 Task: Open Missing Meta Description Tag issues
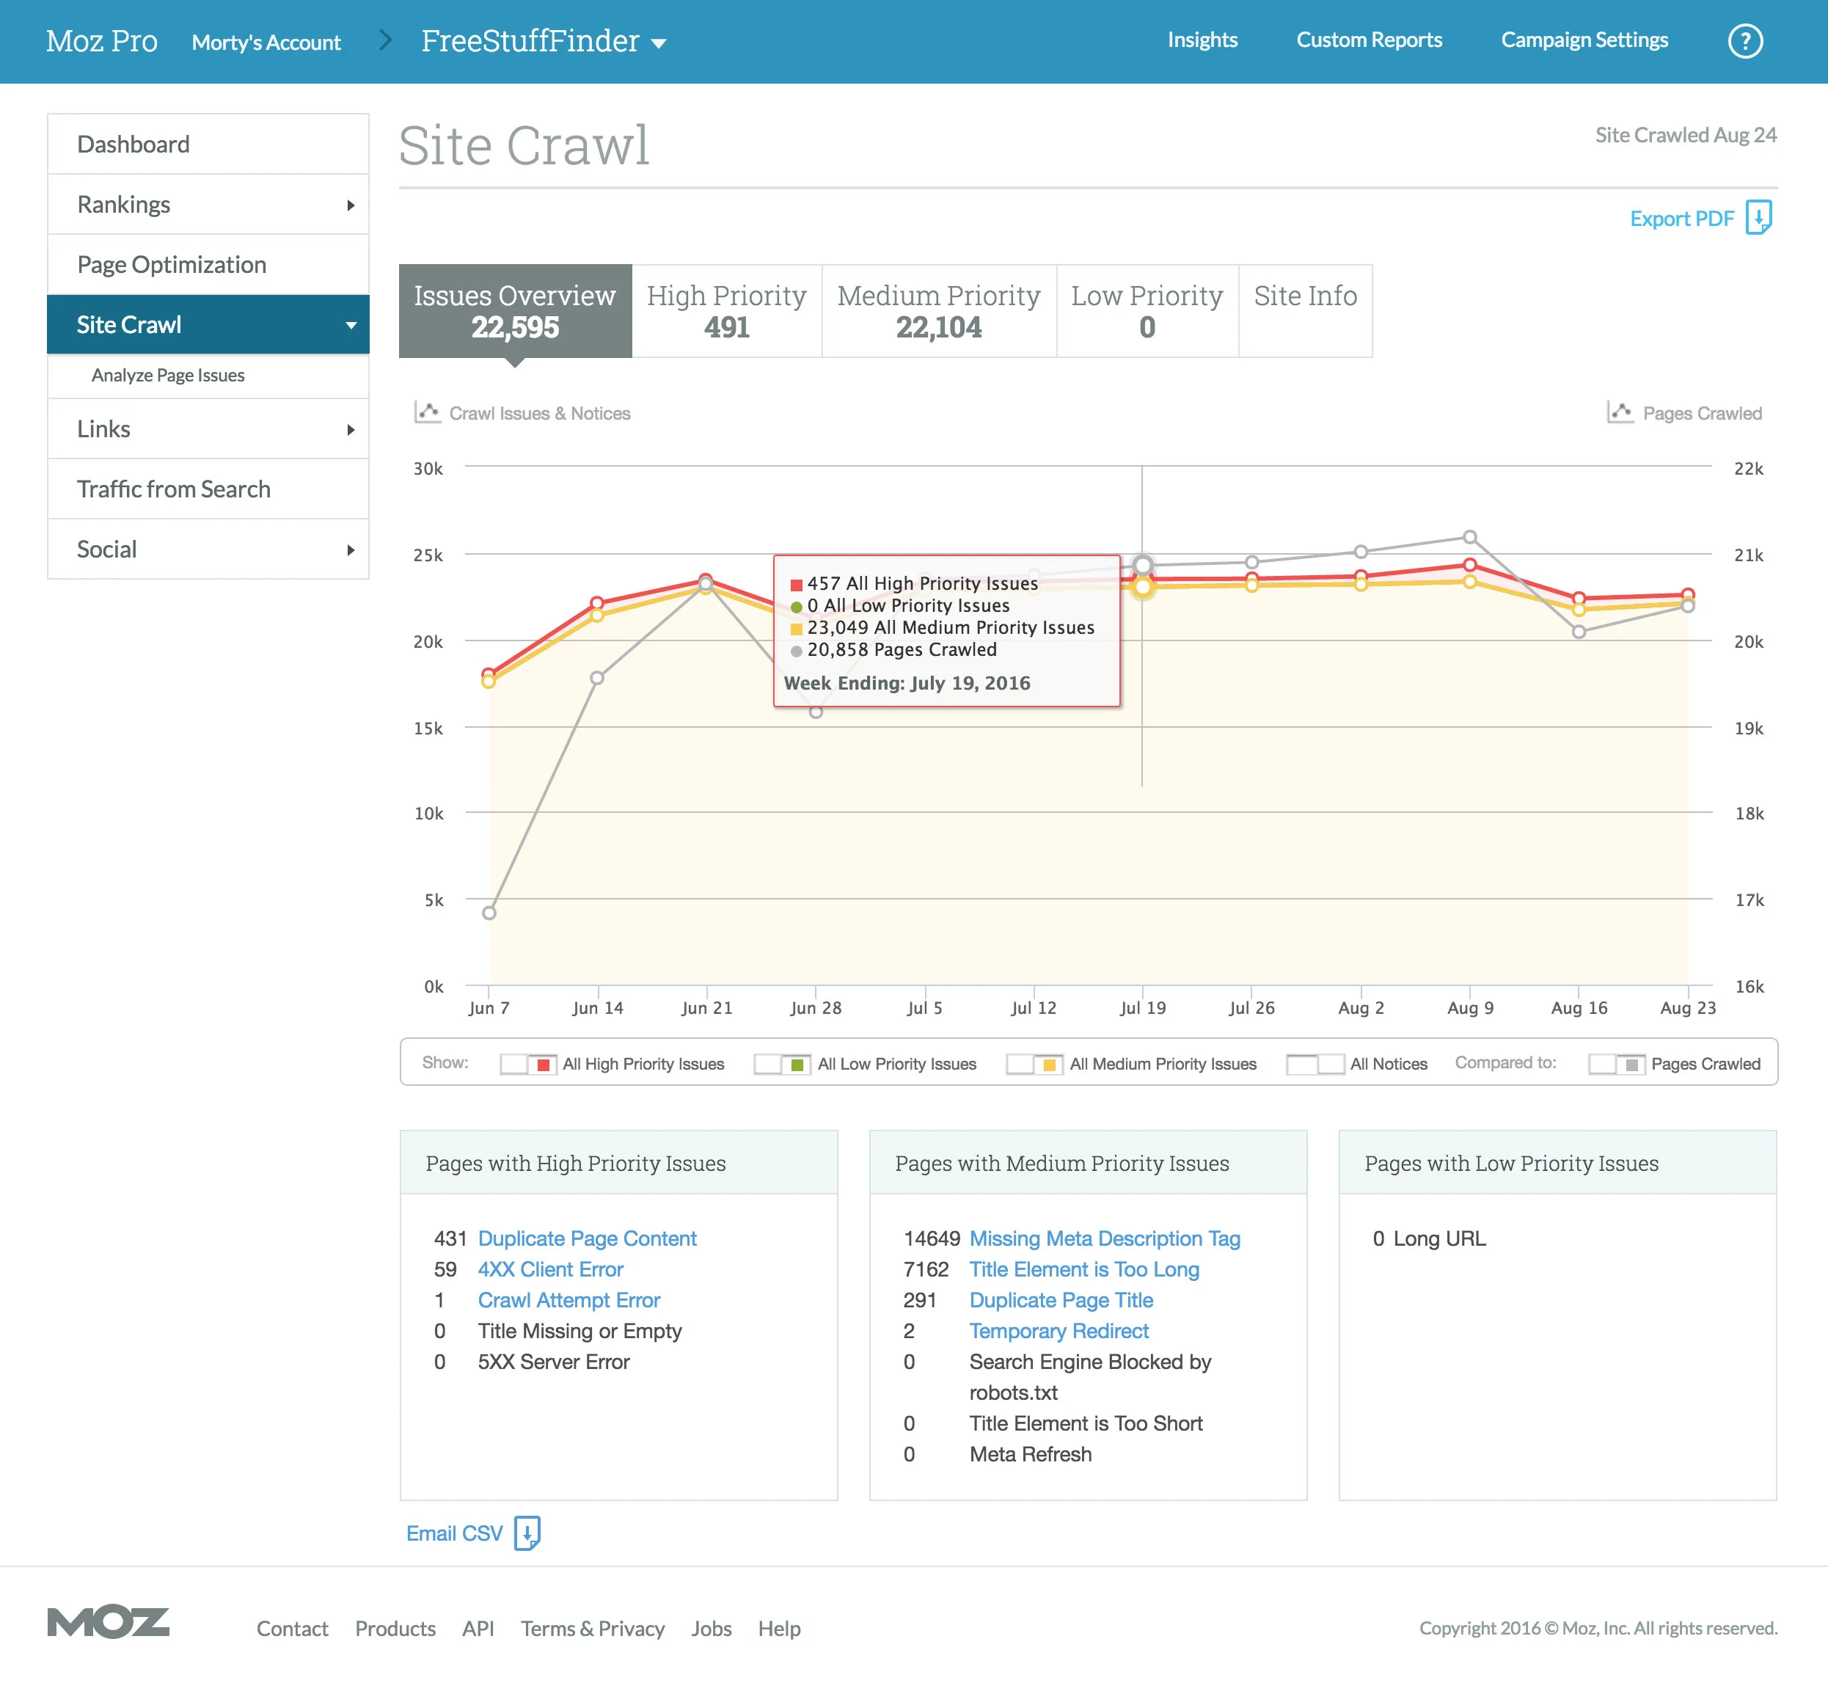tap(1104, 1238)
